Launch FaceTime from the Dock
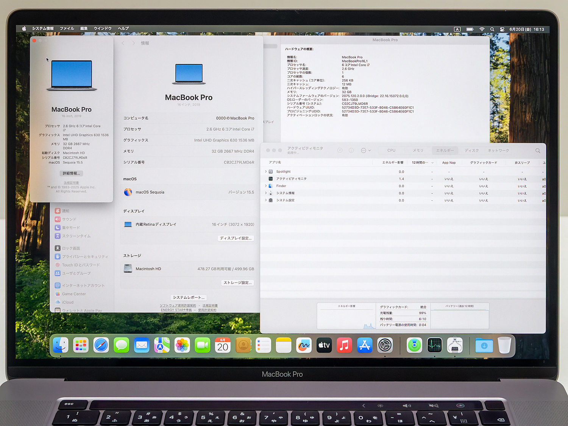This screenshot has height=426, width=568. [x=203, y=345]
